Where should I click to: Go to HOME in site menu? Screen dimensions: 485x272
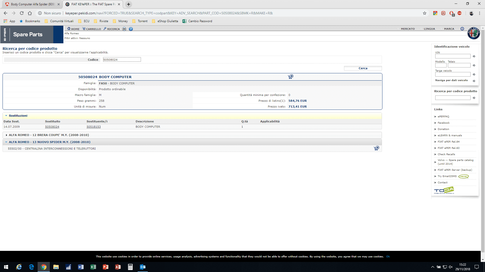[73, 29]
